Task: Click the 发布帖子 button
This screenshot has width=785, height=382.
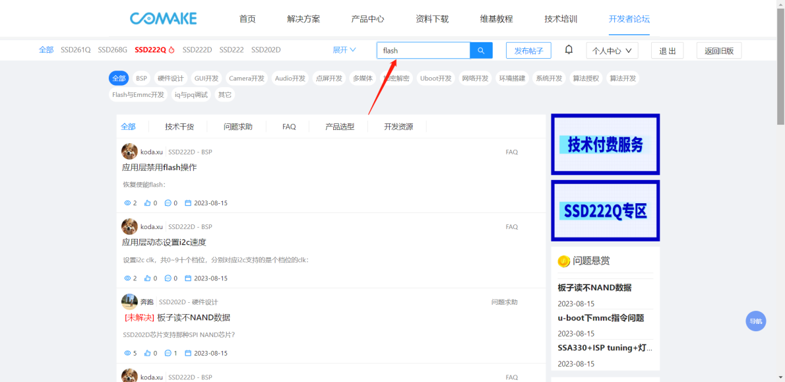Action: [528, 51]
